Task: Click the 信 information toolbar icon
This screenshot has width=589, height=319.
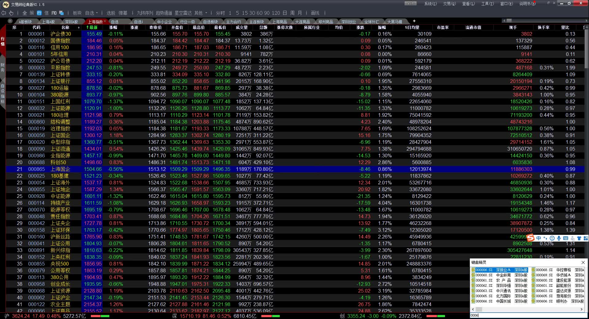Action: click(x=47, y=13)
